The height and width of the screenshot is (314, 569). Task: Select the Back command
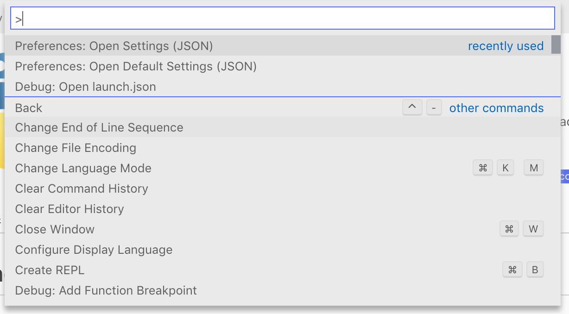[x=29, y=108]
